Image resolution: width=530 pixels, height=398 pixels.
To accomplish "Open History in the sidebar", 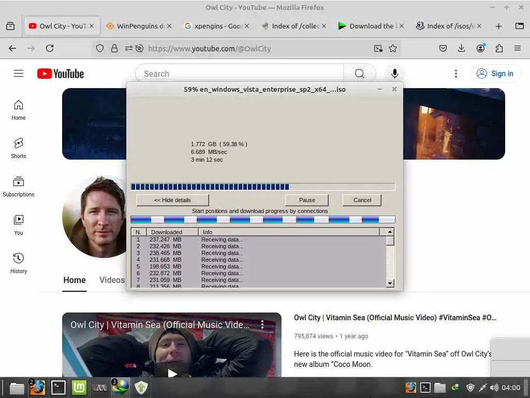I will click(x=19, y=263).
